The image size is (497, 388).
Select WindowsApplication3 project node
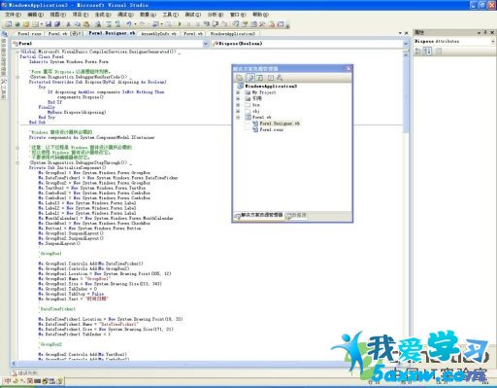coord(271,87)
